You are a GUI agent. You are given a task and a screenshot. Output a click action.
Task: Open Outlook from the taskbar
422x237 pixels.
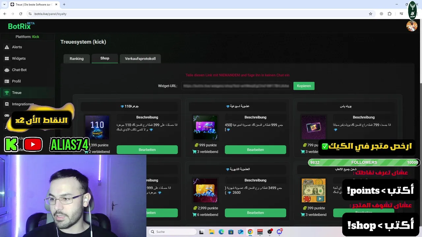pyautogui.click(x=241, y=232)
